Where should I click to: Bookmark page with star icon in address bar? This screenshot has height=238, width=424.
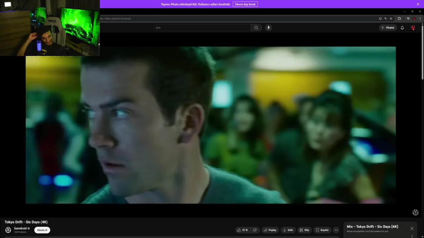[391, 19]
